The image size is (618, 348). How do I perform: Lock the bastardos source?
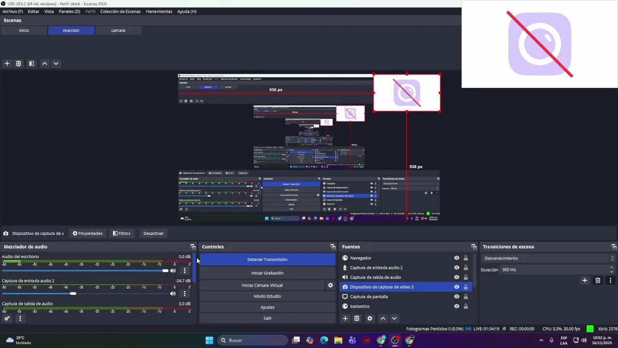click(x=466, y=306)
